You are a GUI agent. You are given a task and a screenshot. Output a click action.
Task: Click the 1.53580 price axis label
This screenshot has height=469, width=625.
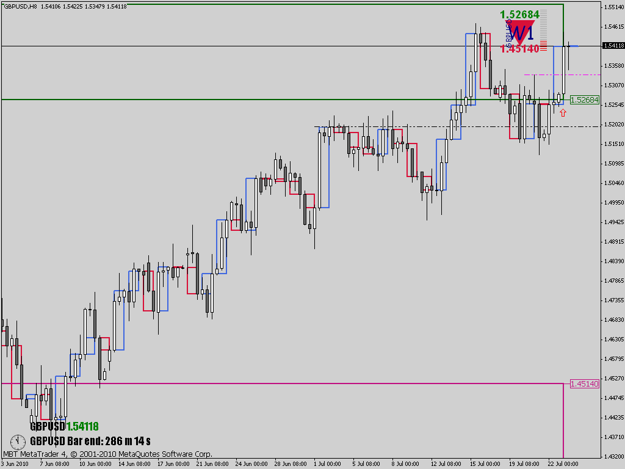coord(613,65)
